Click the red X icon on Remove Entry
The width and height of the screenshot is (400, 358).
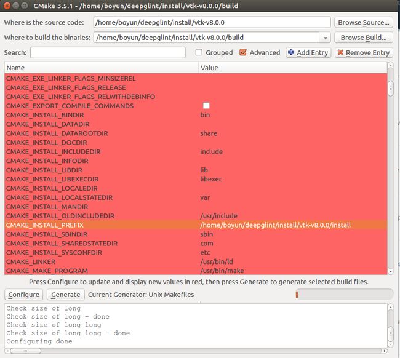[340, 52]
